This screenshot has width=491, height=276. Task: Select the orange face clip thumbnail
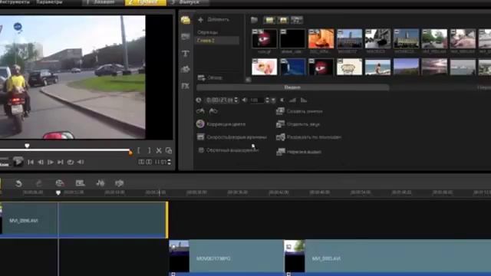click(x=321, y=39)
